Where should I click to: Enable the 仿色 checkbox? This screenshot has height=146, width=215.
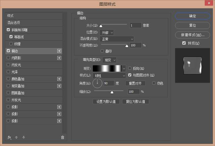(x=154, y=83)
